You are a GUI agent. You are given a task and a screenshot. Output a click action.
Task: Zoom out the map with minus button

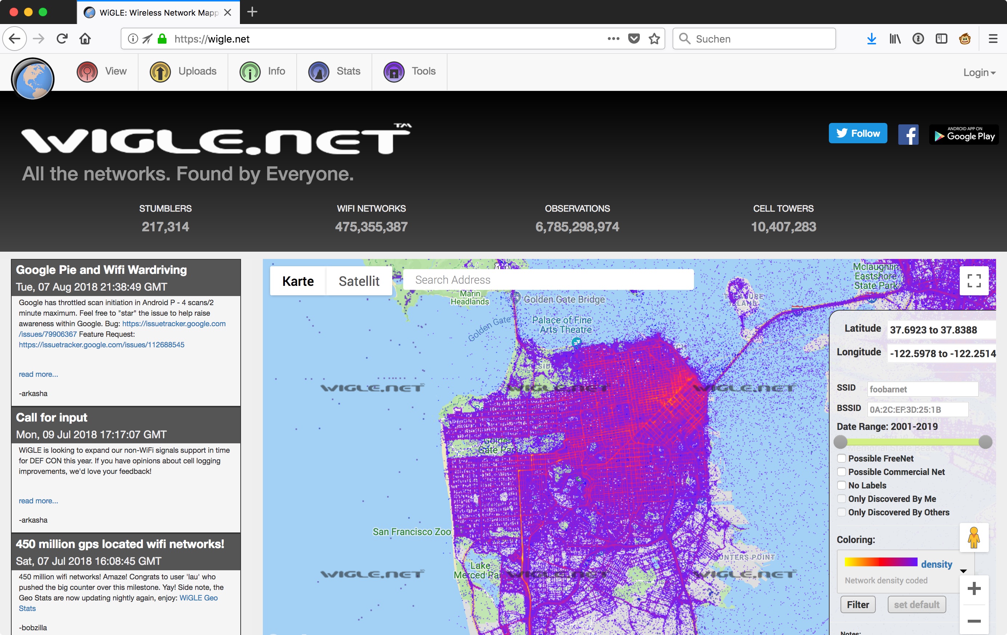[974, 621]
